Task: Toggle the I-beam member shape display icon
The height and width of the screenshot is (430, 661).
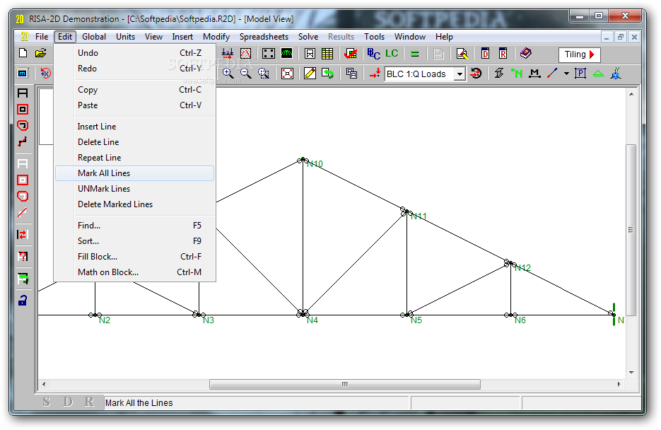Action: click(499, 74)
